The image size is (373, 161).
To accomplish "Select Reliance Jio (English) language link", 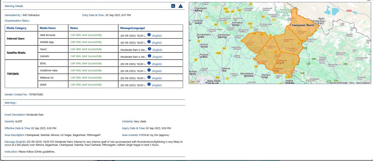I will pyautogui.click(x=157, y=78).
